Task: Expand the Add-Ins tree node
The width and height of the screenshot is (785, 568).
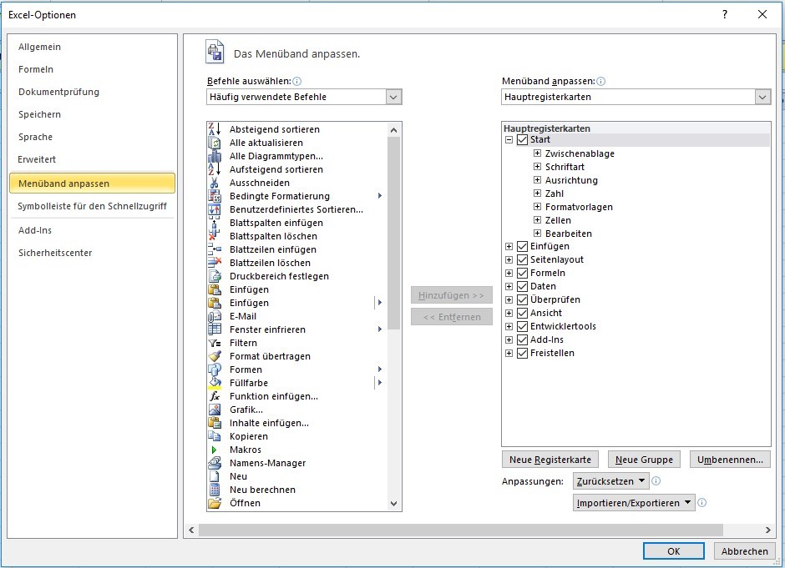Action: click(x=509, y=340)
